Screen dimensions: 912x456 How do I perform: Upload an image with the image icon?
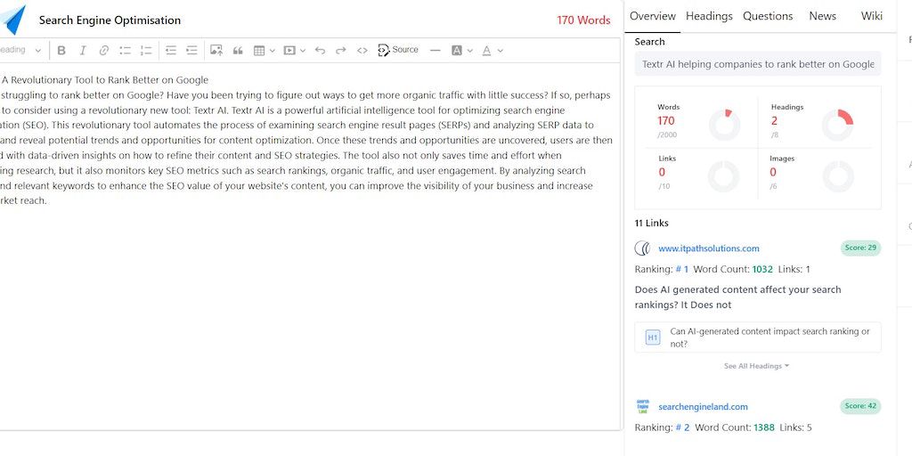pyautogui.click(x=216, y=51)
